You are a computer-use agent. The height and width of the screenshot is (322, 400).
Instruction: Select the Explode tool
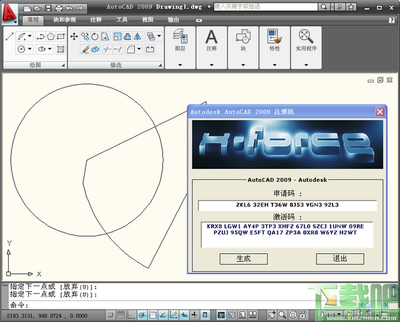[95, 49]
